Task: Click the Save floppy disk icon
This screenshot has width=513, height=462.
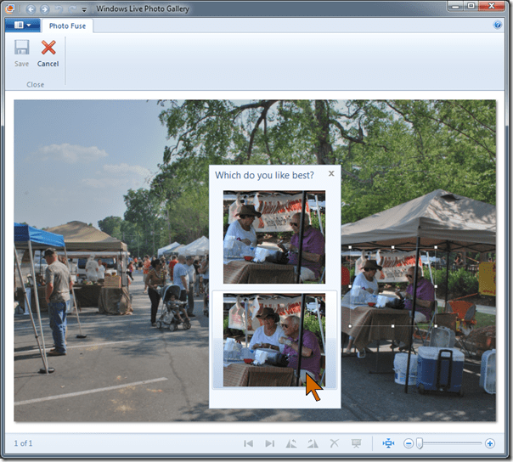Action: click(x=21, y=48)
